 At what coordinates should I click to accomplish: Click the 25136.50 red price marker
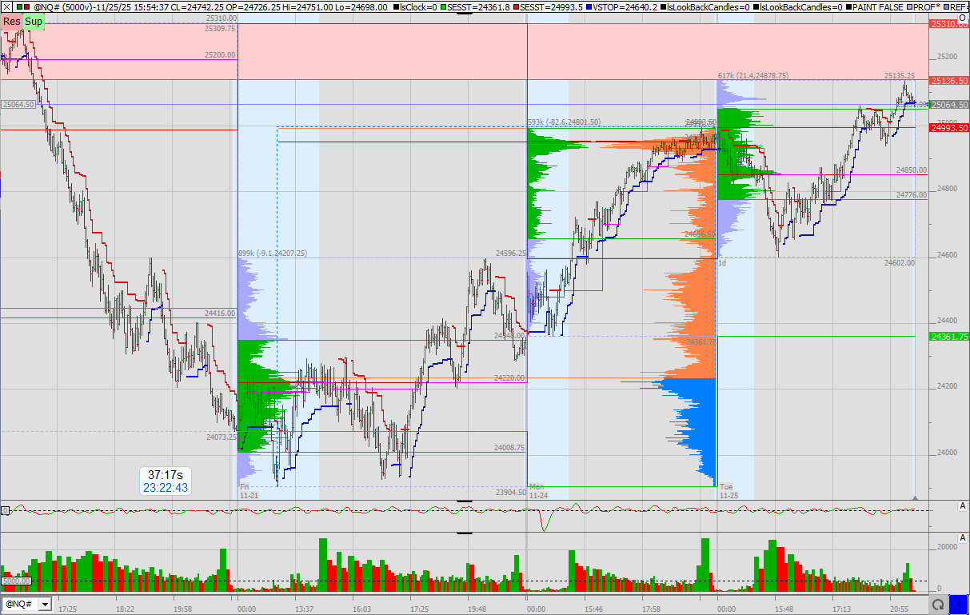click(949, 81)
